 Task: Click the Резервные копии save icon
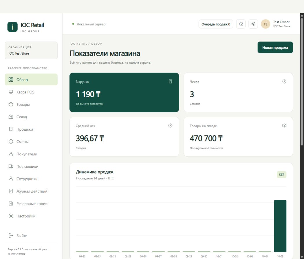(x=11, y=204)
